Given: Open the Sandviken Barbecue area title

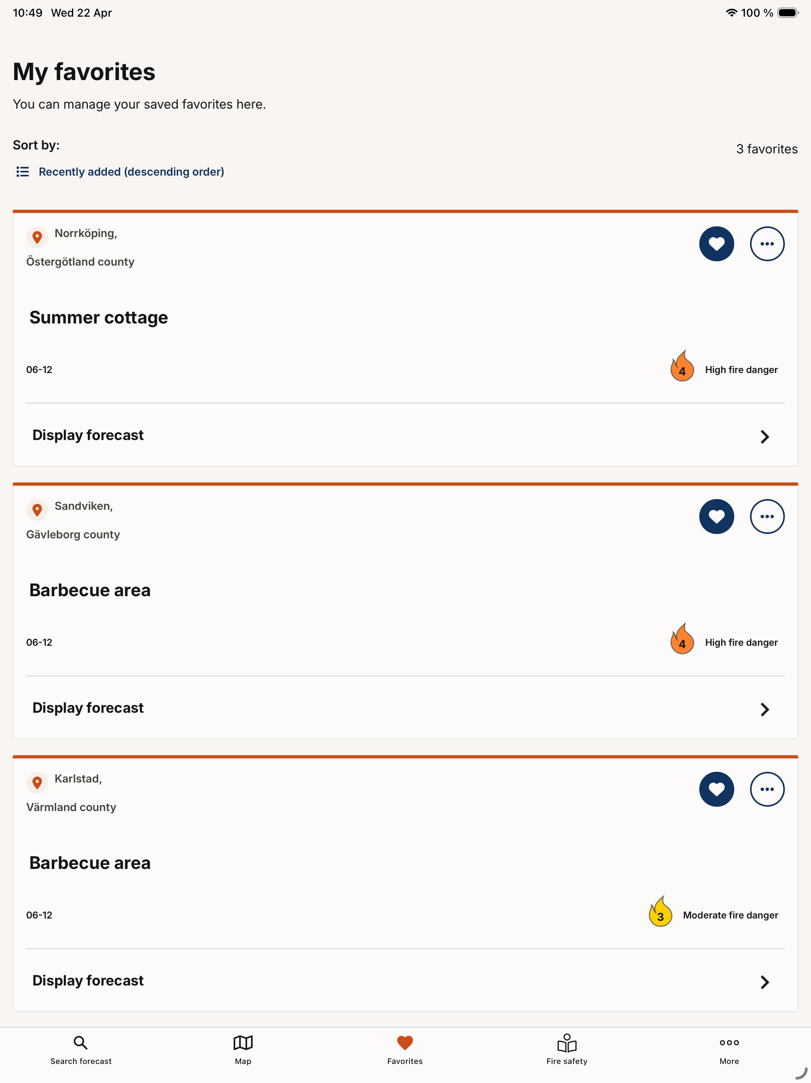Looking at the screenshot, I should 90,590.
